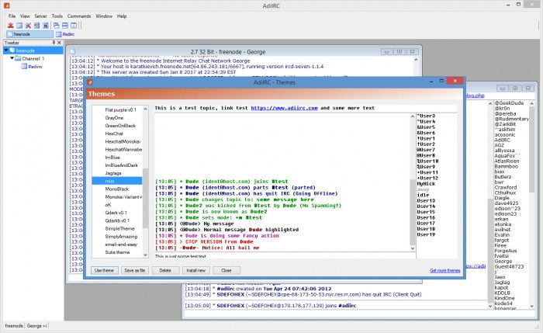Open the Window menu
The height and width of the screenshot is (333, 543).
(104, 16)
